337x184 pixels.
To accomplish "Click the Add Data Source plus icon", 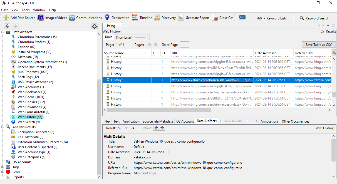I will click(x=6, y=18).
